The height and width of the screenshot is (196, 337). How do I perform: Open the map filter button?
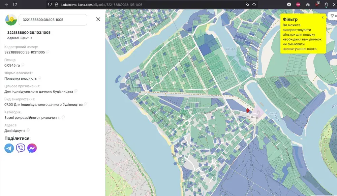(333, 16)
